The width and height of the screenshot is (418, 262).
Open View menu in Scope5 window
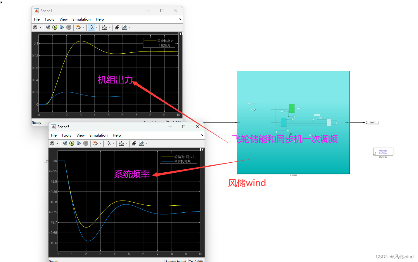[x=80, y=135]
